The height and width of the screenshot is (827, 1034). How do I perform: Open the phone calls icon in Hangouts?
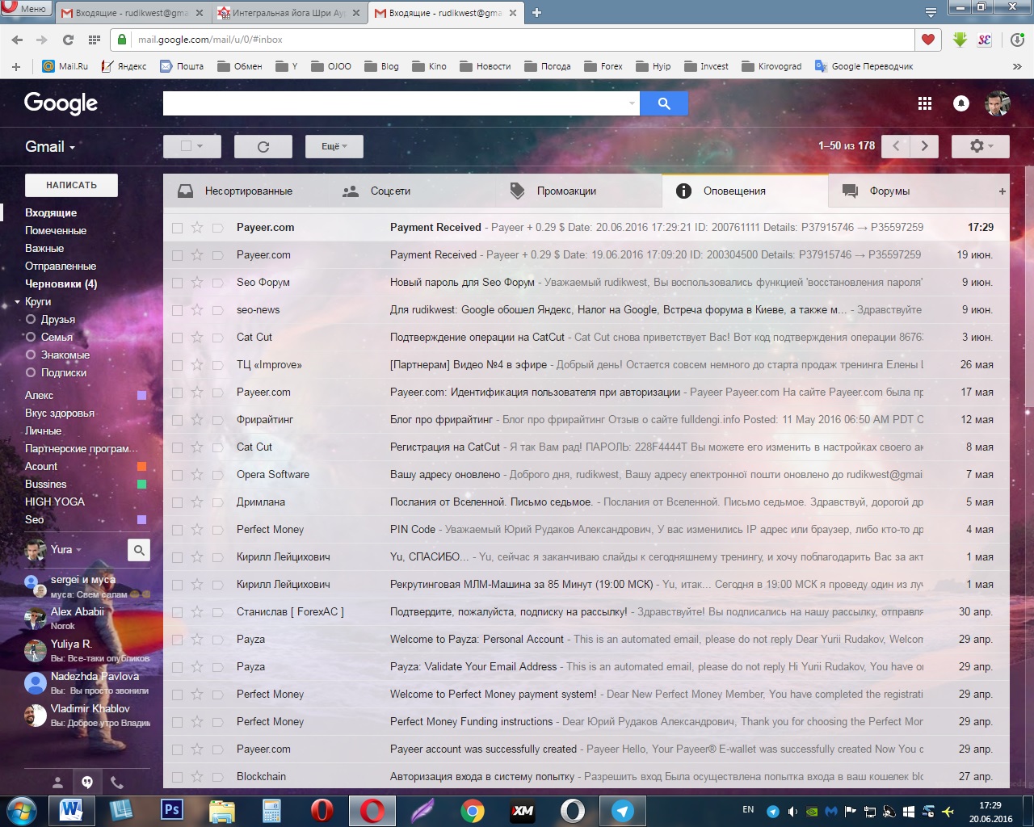point(117,782)
